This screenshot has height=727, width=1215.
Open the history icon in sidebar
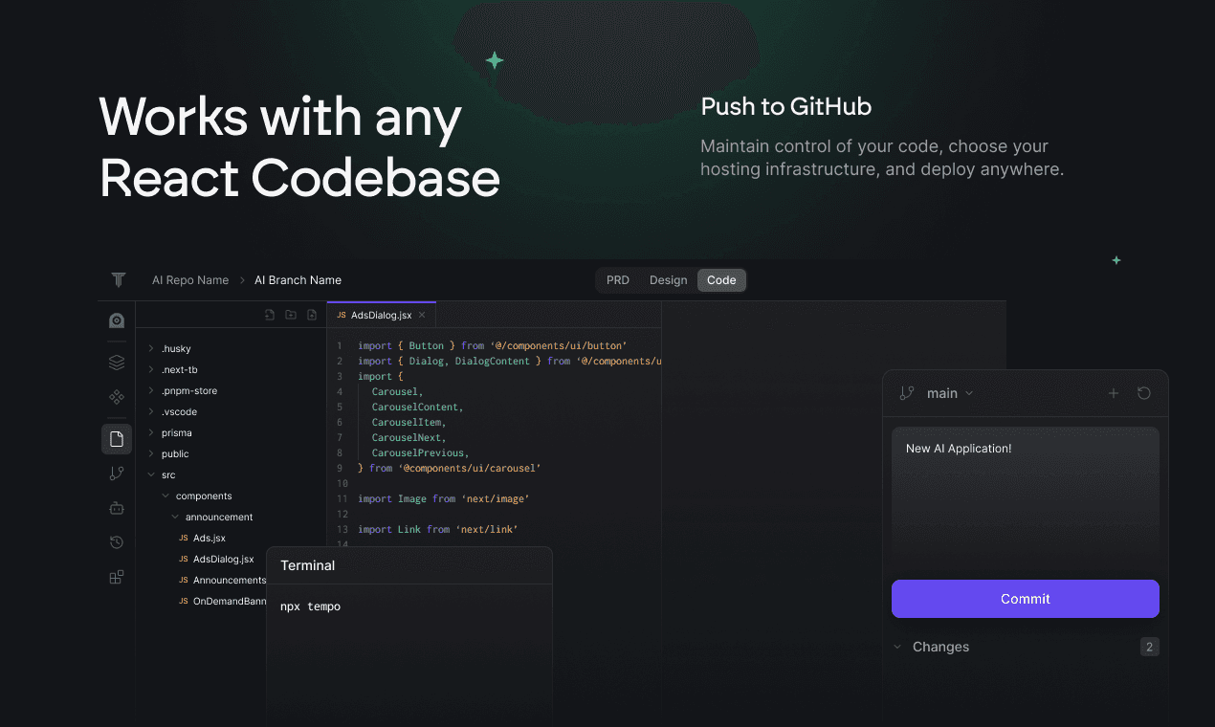pyautogui.click(x=117, y=542)
